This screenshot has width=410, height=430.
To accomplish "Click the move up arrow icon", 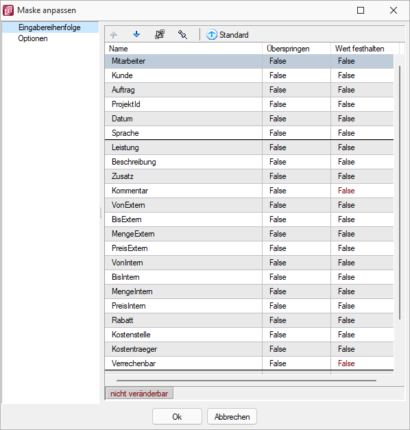I will [114, 35].
